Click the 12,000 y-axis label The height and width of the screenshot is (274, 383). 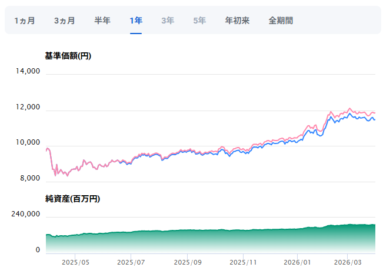[28, 108]
